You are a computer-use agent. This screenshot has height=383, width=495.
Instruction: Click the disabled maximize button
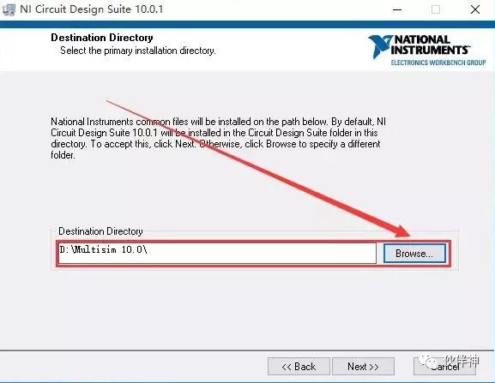point(436,9)
